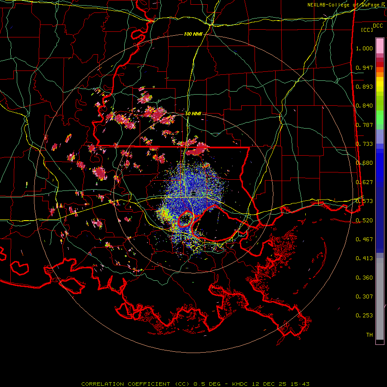This screenshot has height=387, width=387.
Task: Click the 0.787 scale value
Action: click(364, 125)
